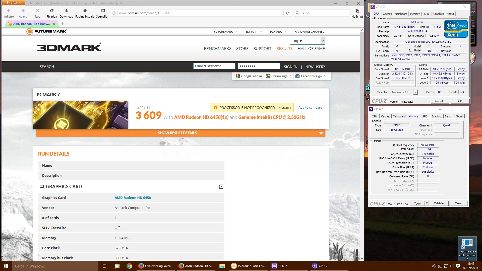The image size is (482, 271).
Task: Open PCMark 7 Basic Edition taskbar item
Action: [248, 266]
